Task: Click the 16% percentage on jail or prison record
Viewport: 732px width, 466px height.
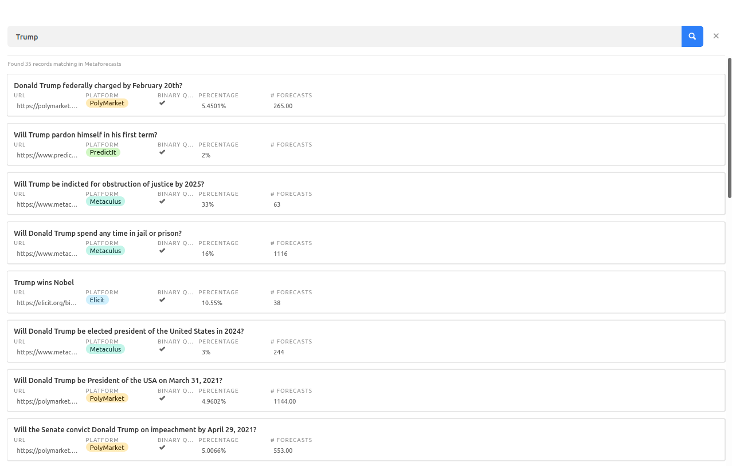Action: (208, 254)
